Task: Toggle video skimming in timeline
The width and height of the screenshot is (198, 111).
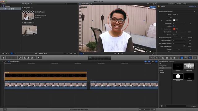Action: [146, 61]
